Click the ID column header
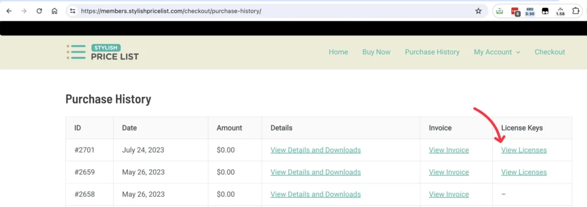 [x=89, y=128]
